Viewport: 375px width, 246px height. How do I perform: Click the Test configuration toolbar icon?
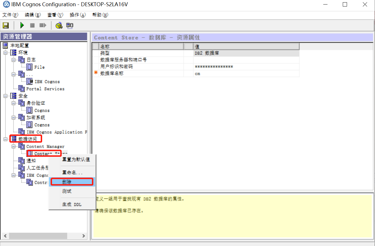[59, 25]
